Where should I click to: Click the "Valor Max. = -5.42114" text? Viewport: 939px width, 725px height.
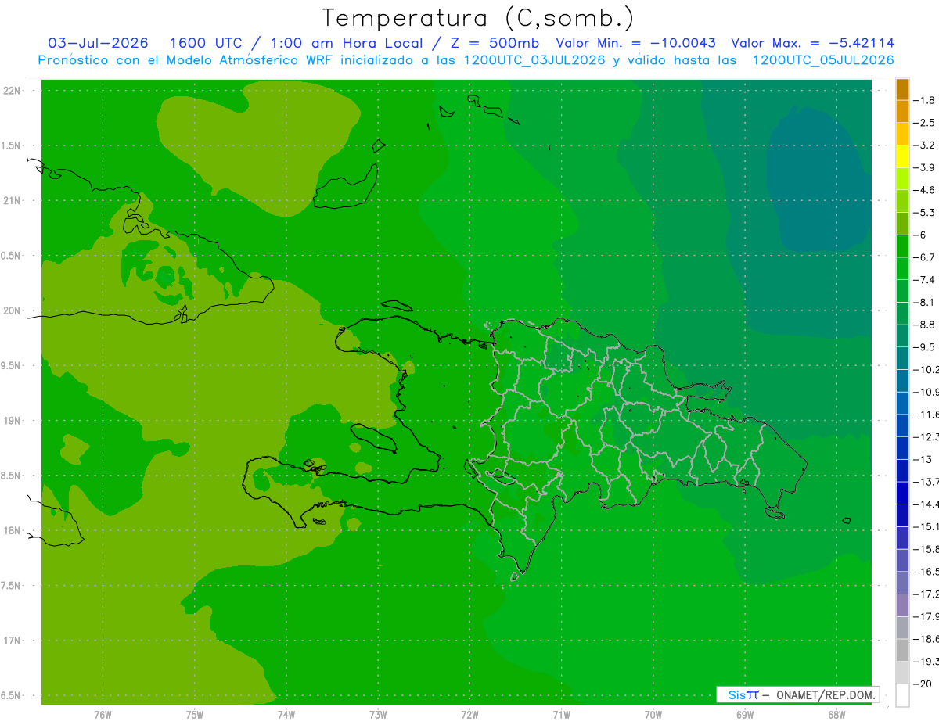point(812,43)
